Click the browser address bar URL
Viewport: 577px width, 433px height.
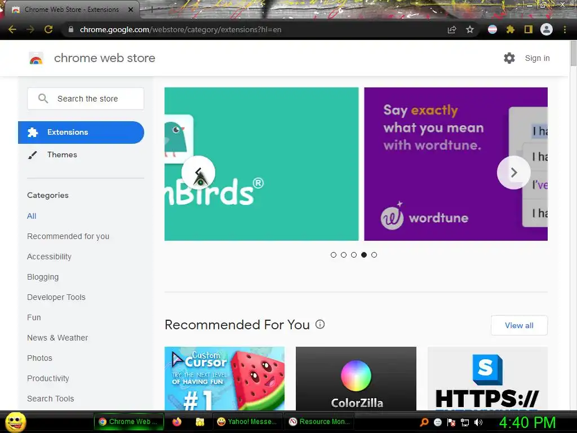pyautogui.click(x=180, y=29)
